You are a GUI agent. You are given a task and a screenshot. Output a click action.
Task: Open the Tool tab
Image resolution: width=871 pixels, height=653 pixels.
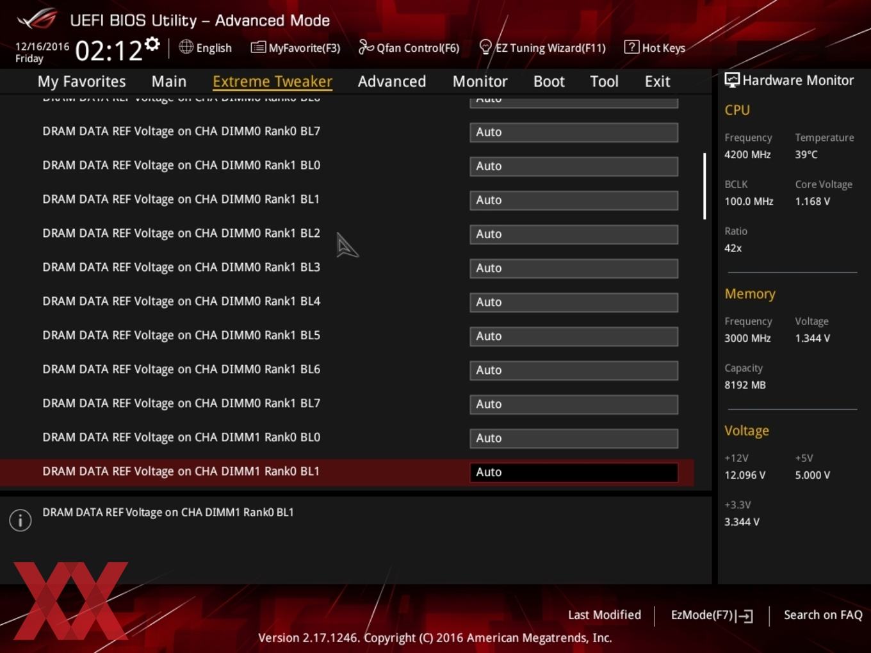604,81
